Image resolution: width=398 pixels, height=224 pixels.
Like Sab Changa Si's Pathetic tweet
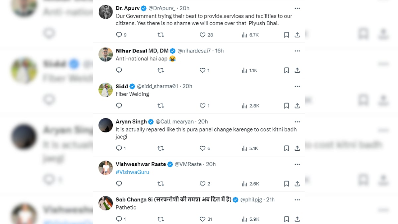(x=203, y=219)
